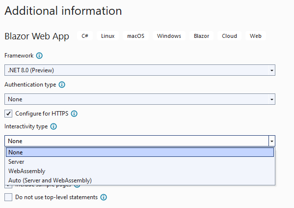Click the Cloud tag
Screen dimensions: 294x208
click(x=229, y=36)
